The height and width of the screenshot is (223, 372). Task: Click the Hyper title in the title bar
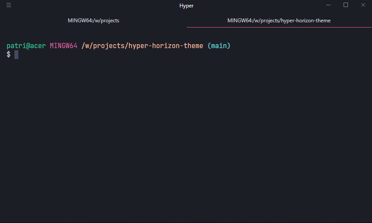click(187, 6)
